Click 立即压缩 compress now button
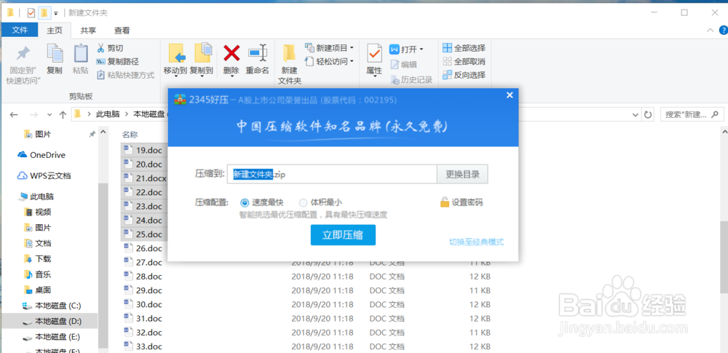 343,235
